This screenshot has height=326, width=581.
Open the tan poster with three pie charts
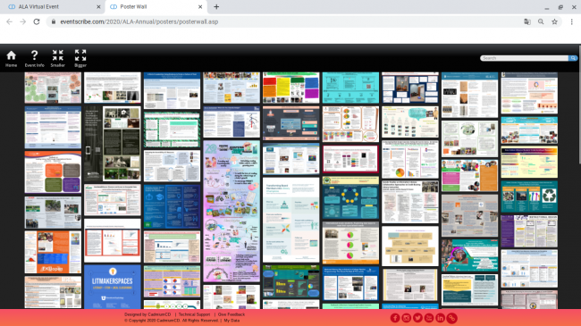(x=350, y=243)
